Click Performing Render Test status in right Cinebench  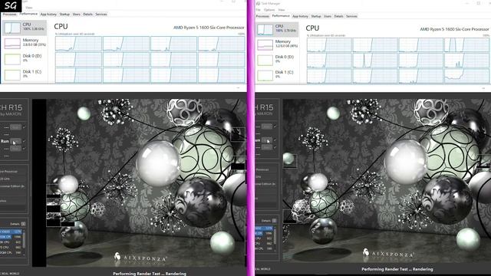[397, 269]
